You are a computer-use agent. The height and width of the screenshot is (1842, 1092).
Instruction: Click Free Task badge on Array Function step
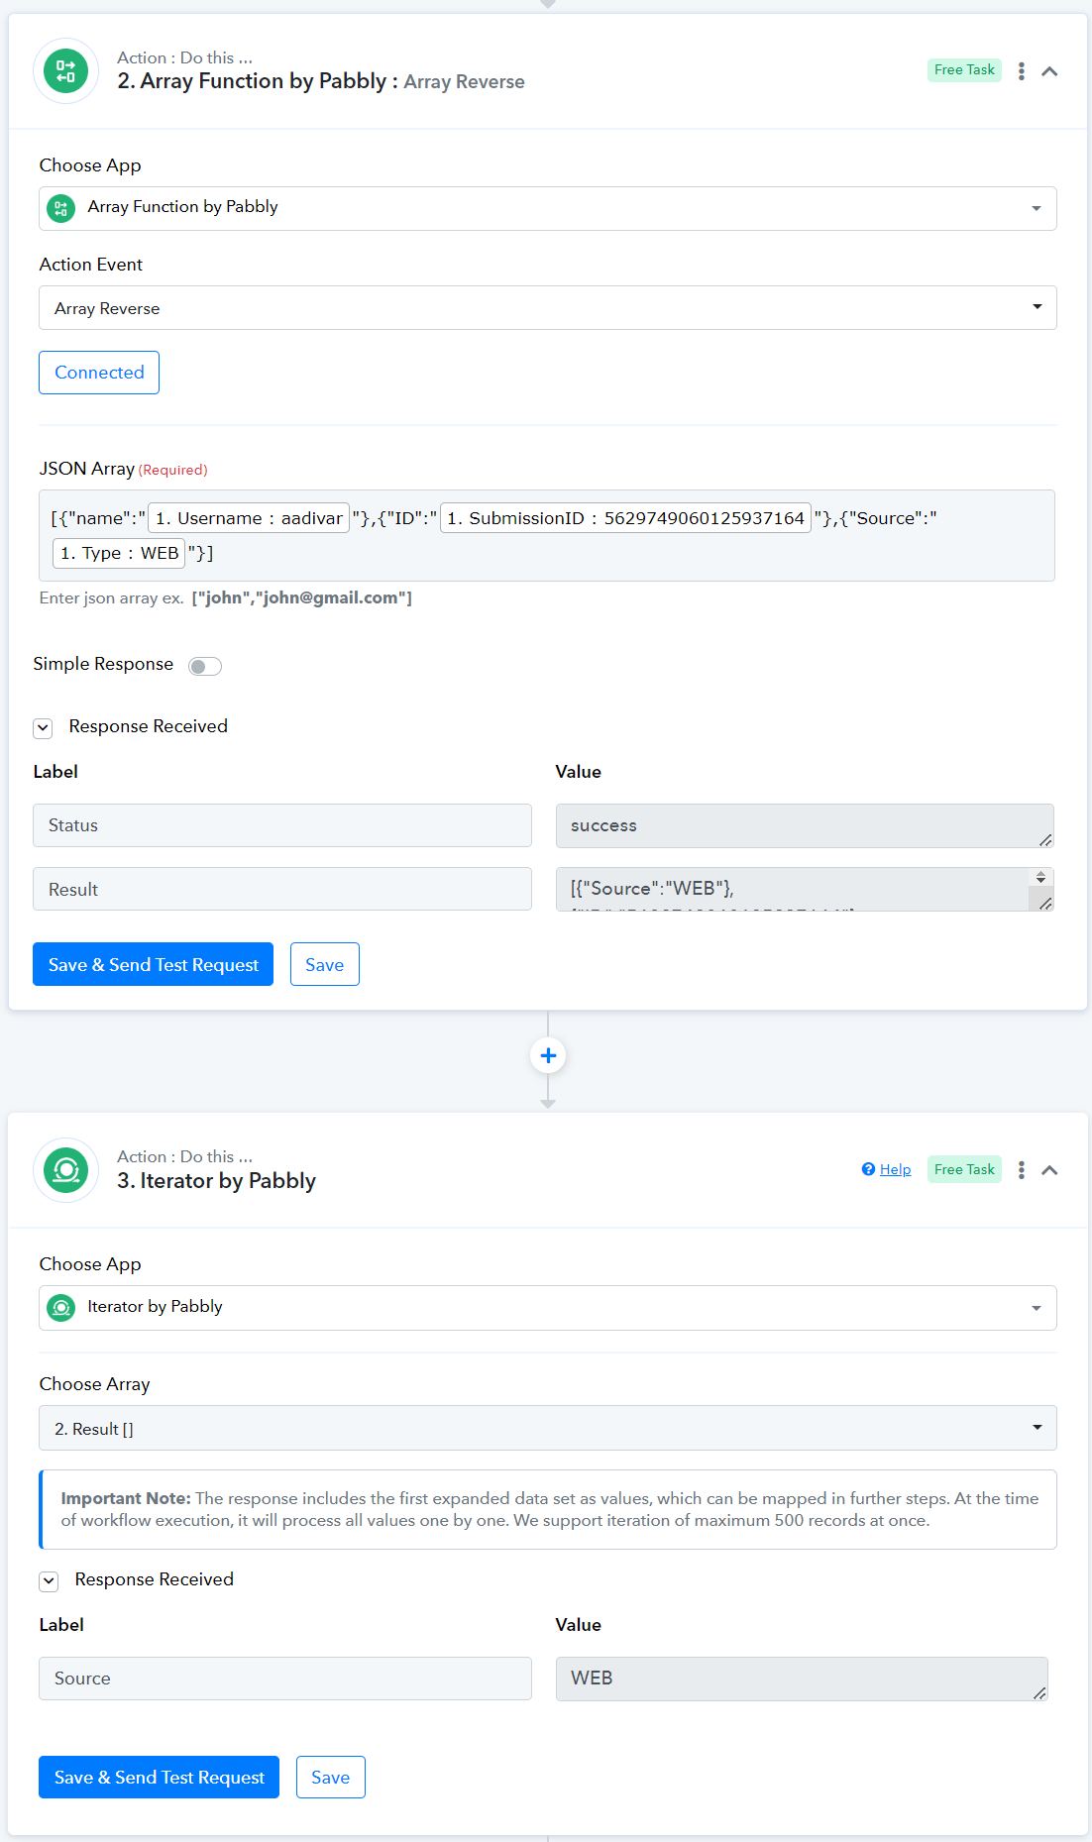[x=964, y=69]
